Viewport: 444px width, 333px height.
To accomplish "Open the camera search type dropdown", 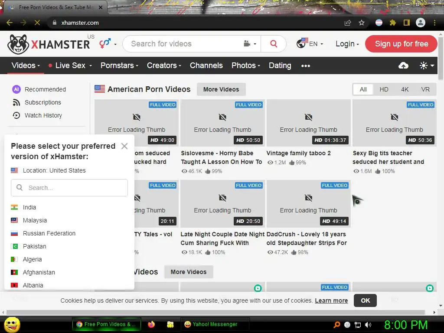I will (x=250, y=44).
